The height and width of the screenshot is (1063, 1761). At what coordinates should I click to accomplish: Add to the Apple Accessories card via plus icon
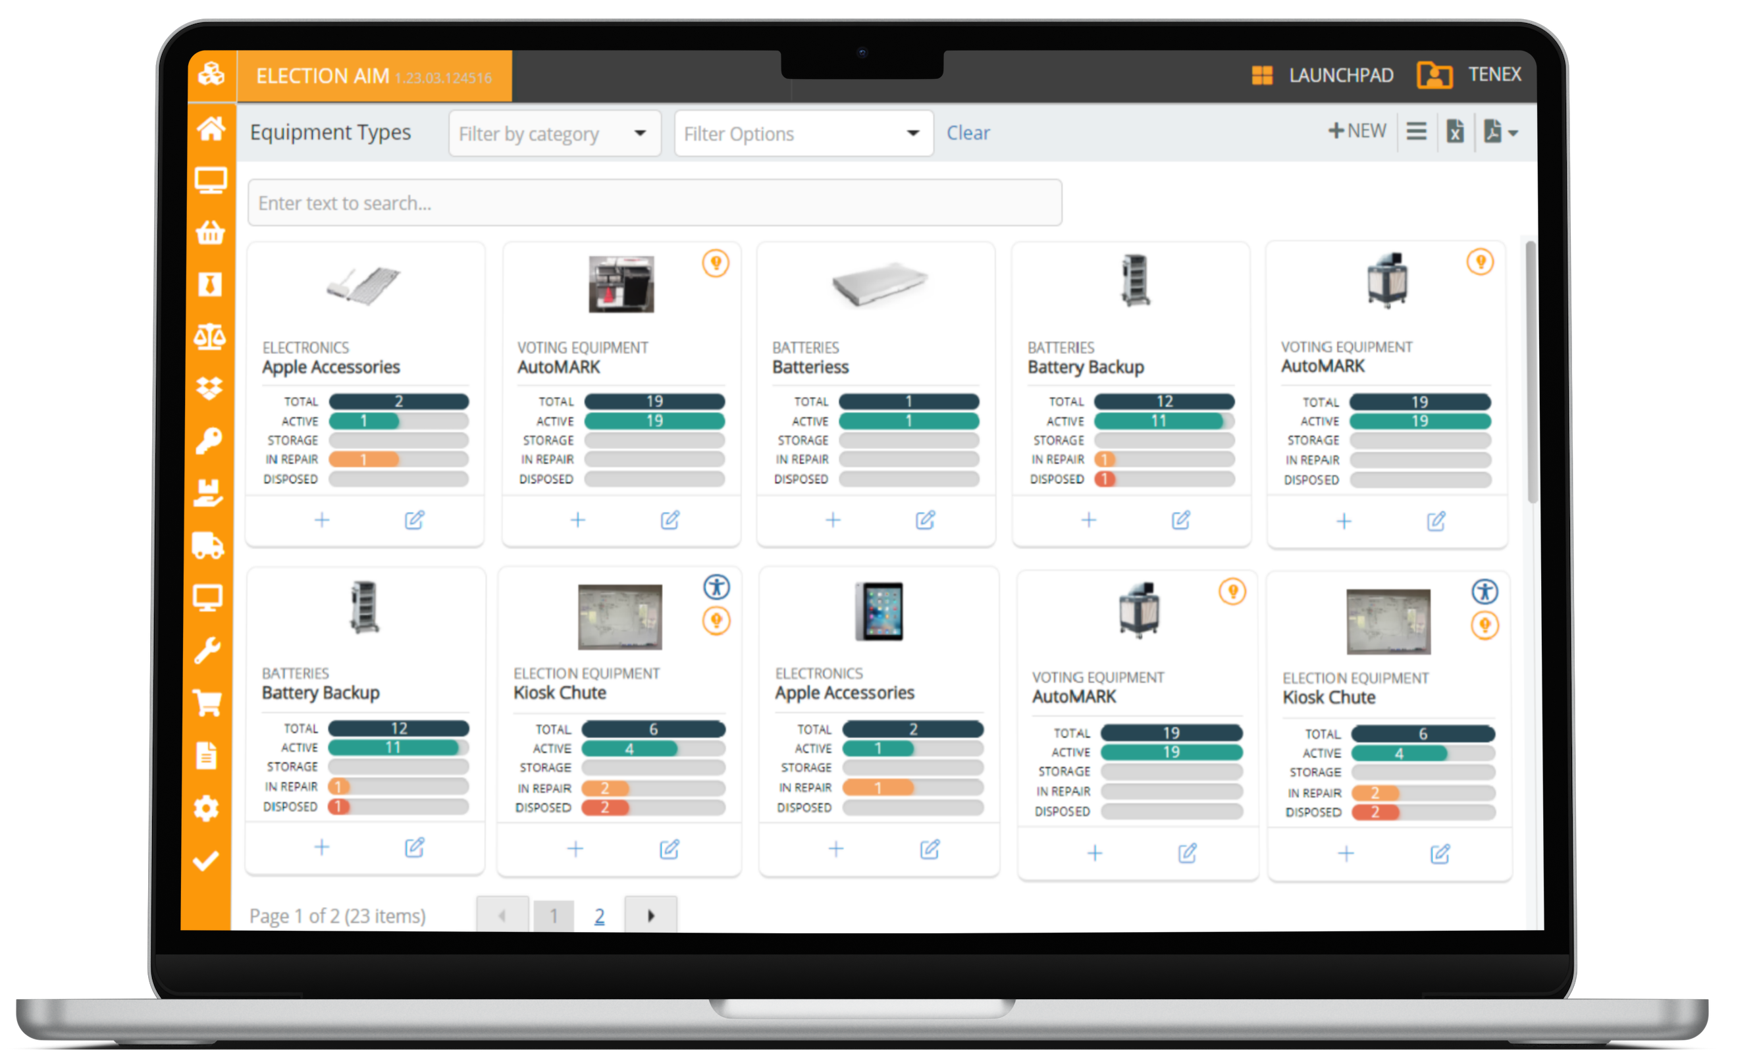[x=323, y=520]
